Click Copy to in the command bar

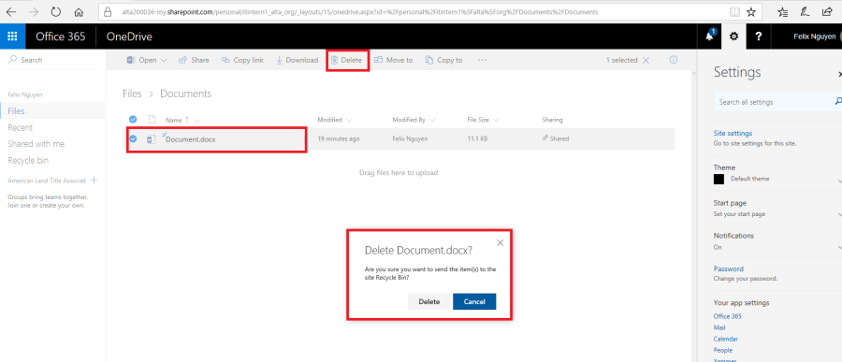point(444,60)
